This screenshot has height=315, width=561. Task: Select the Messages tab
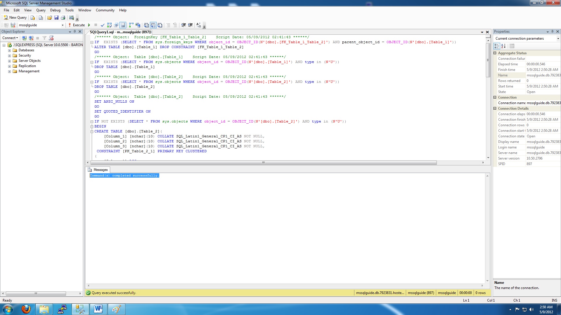click(x=98, y=170)
